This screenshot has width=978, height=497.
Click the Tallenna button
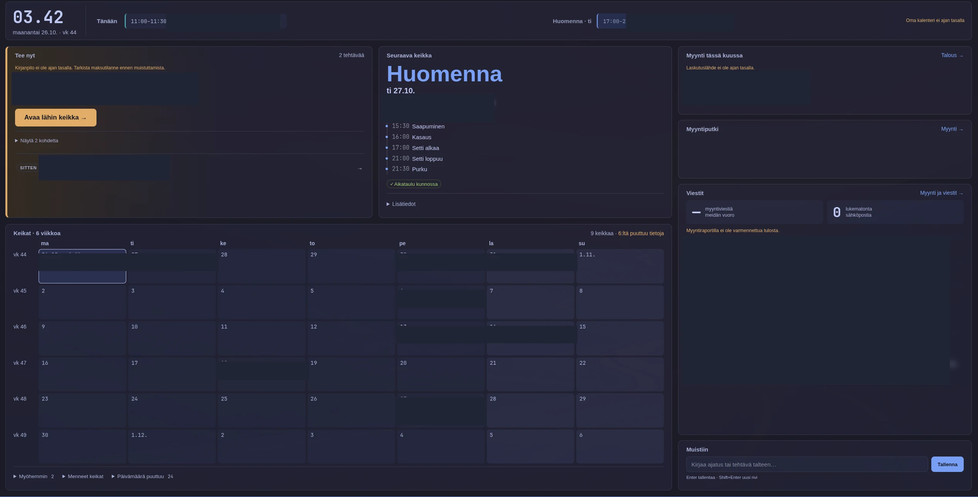tap(947, 464)
